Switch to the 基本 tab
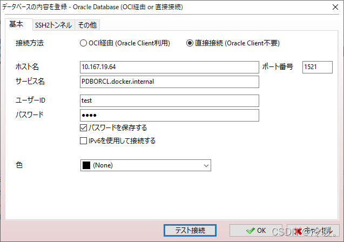The height and width of the screenshot is (242, 344). tap(19, 24)
